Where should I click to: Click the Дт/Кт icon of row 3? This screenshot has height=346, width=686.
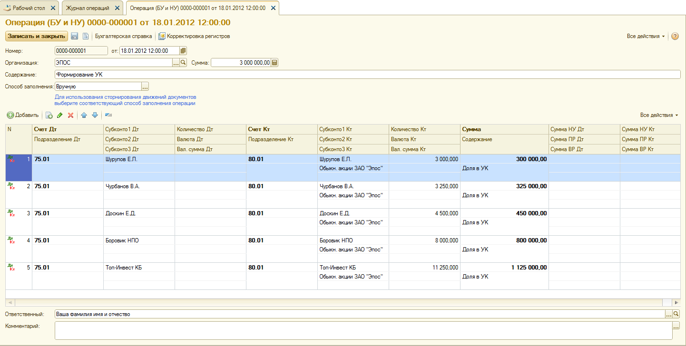(x=11, y=214)
